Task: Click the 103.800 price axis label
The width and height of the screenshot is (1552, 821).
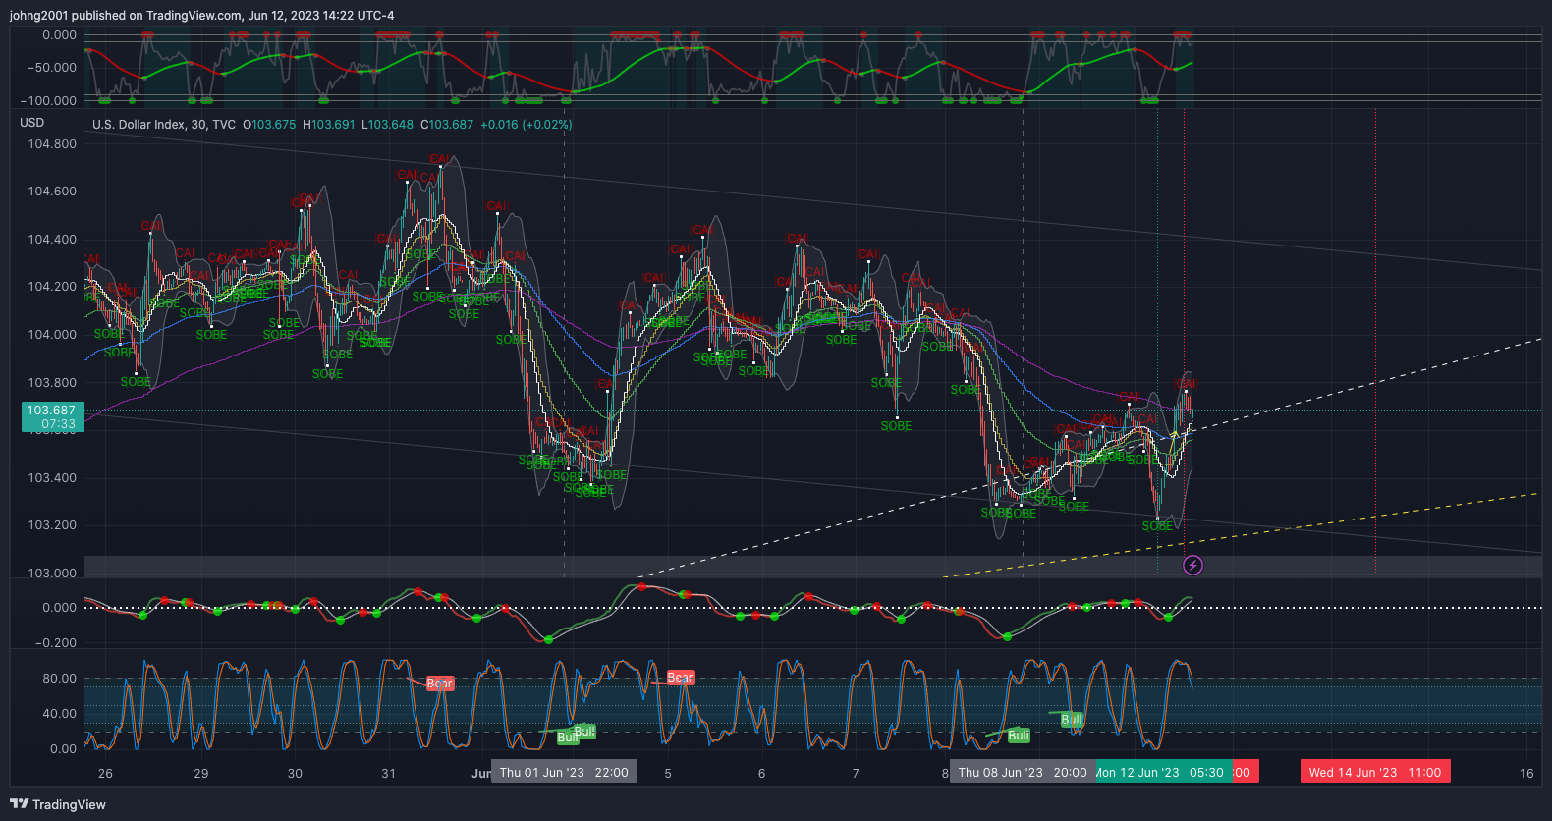Action: click(52, 383)
